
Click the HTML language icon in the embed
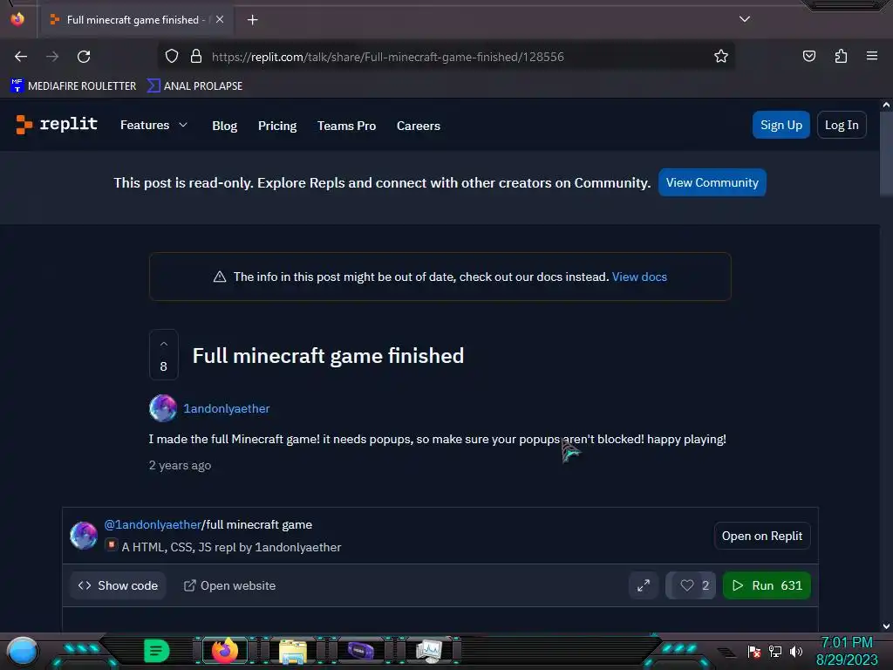click(x=111, y=545)
